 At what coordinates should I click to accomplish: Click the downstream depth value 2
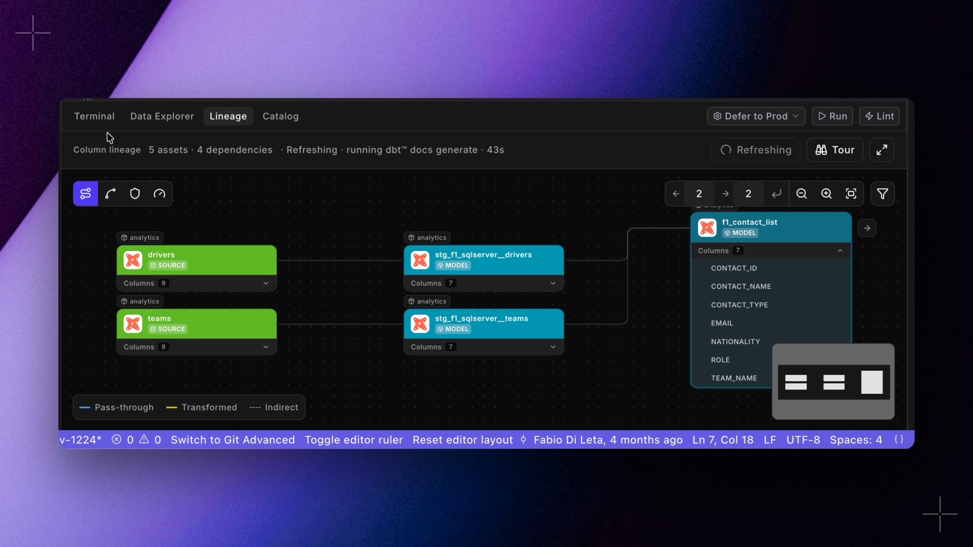[x=749, y=194]
